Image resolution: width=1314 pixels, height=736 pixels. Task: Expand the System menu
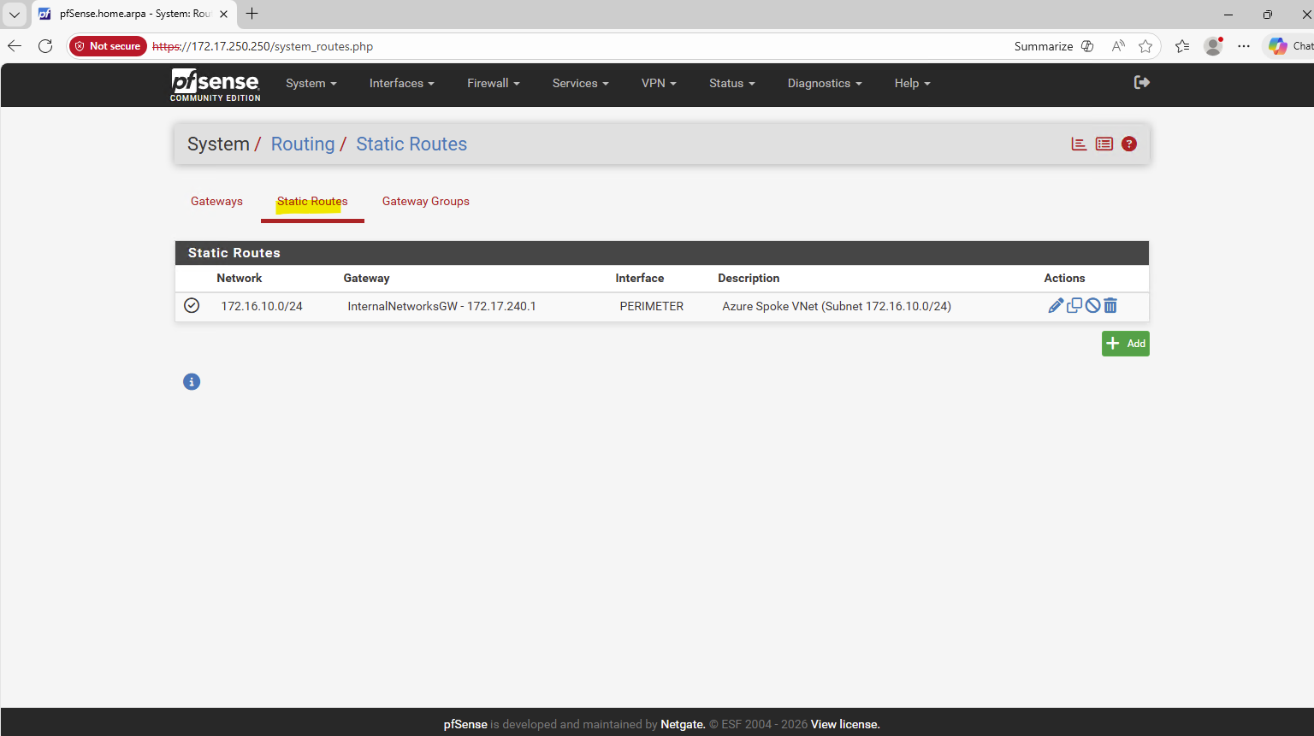tap(311, 83)
